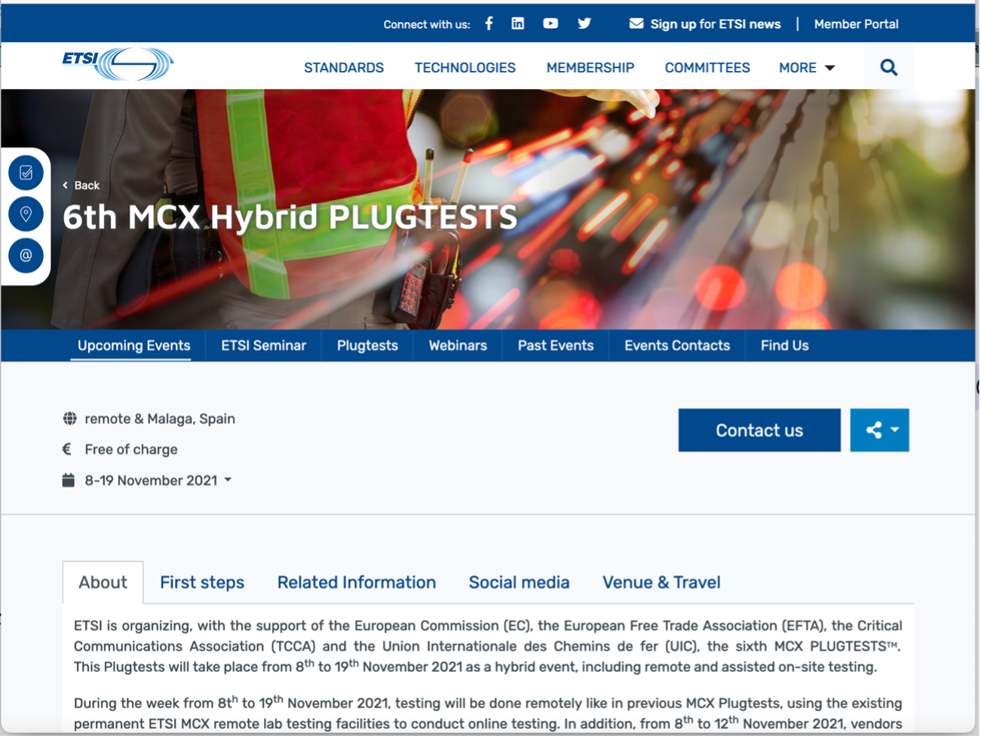Open ETSI Facebook page icon
Viewport: 981px width, 739px height.
[x=489, y=23]
